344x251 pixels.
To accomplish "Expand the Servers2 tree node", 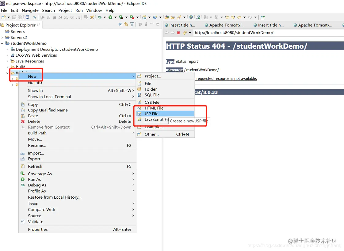I will [2, 37].
